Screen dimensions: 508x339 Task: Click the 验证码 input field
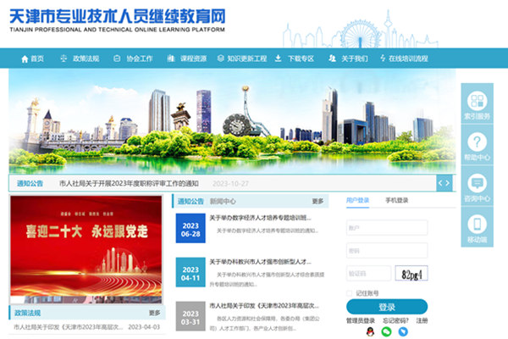368,274
